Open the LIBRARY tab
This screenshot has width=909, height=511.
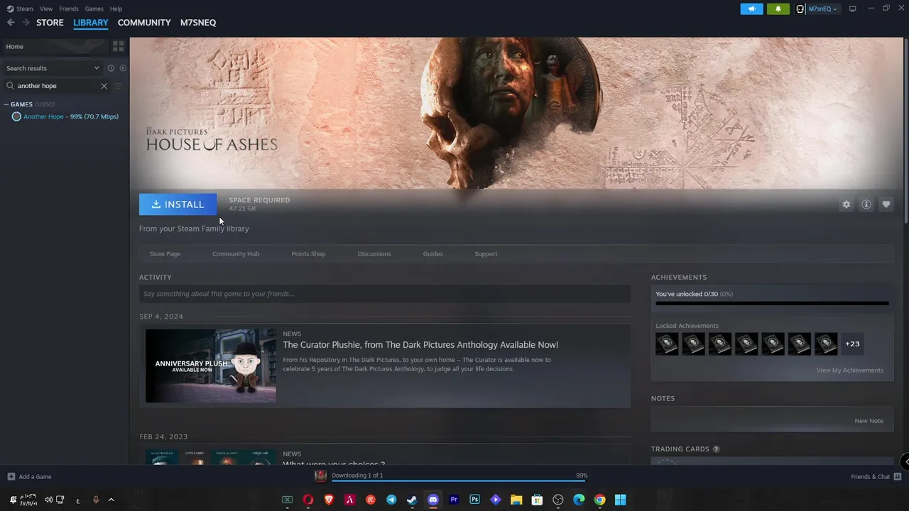point(91,23)
